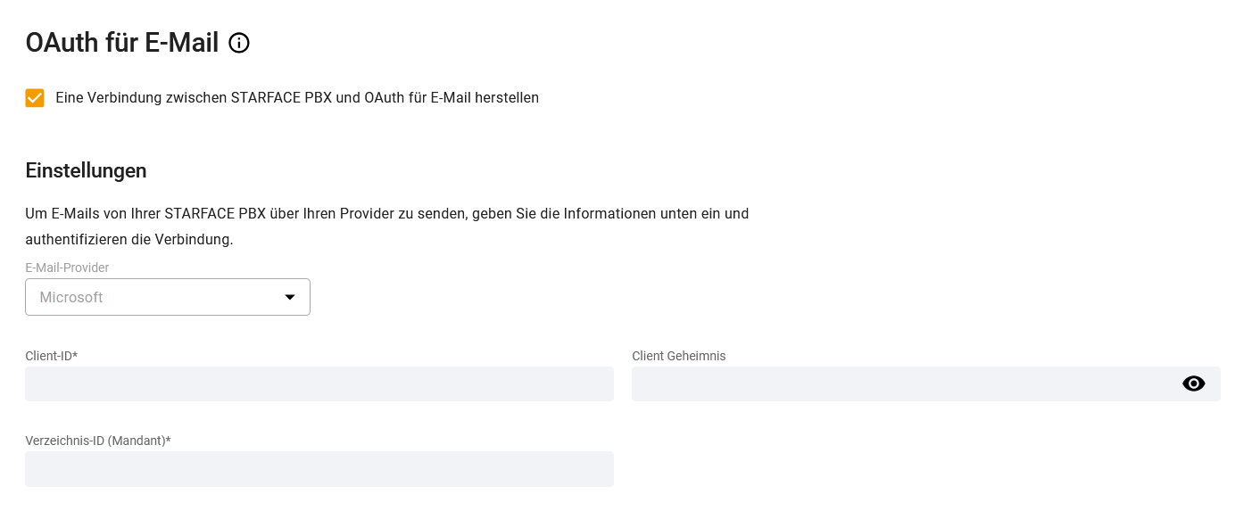Click the 'Einstellungen' section heading
The height and width of the screenshot is (511, 1260).
click(86, 170)
